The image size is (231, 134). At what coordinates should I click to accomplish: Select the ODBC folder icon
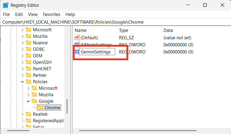(x=28, y=49)
